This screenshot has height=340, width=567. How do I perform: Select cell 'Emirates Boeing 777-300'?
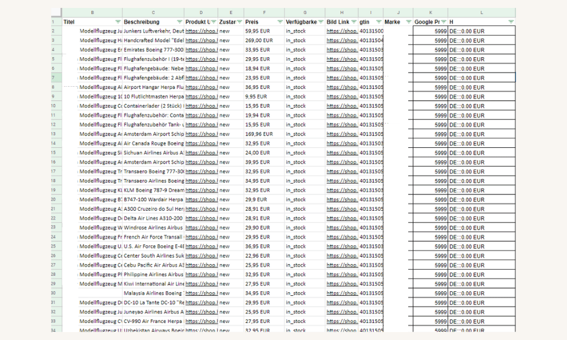pos(153,50)
